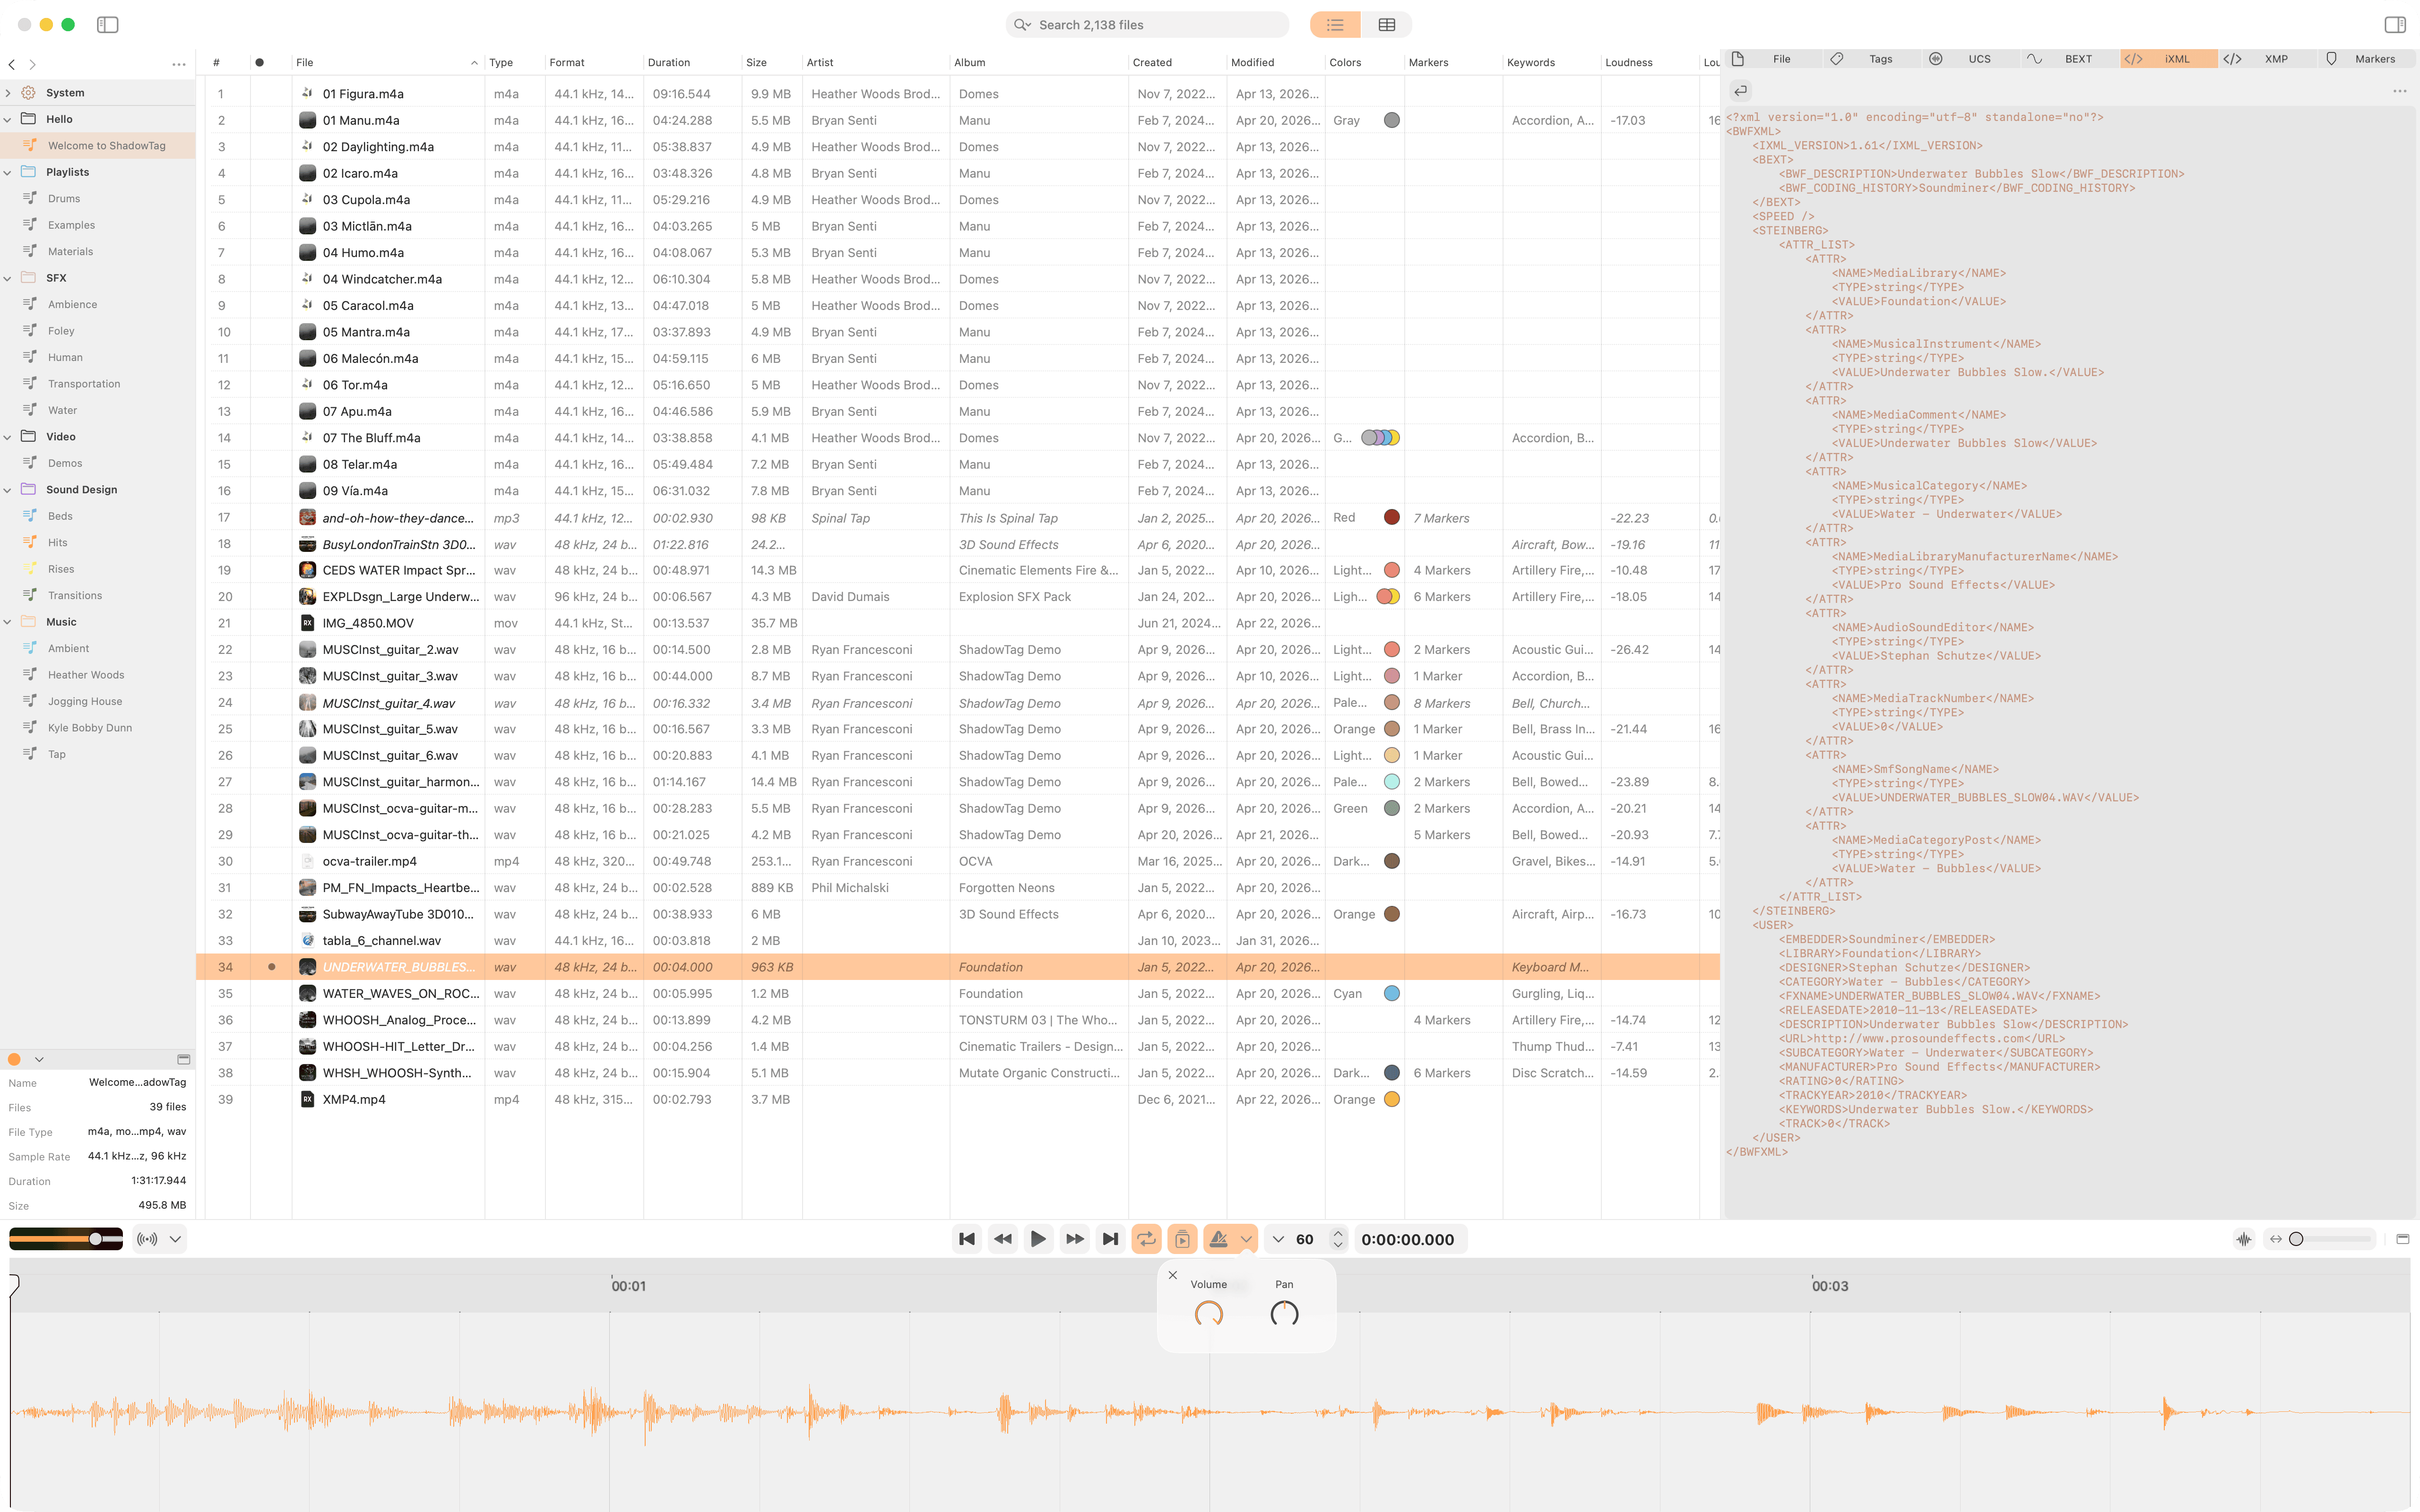Click the Search files field
This screenshot has width=2420, height=1512.
pos(1150,25)
